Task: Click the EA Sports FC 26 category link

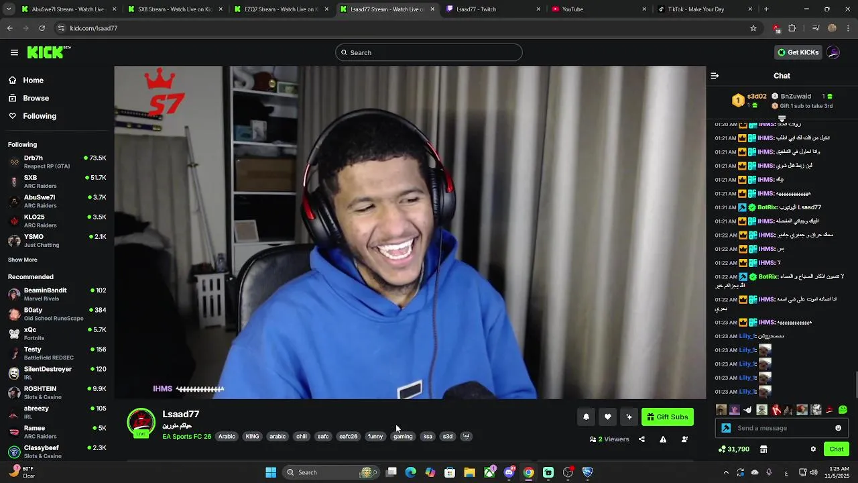Action: [x=187, y=437]
